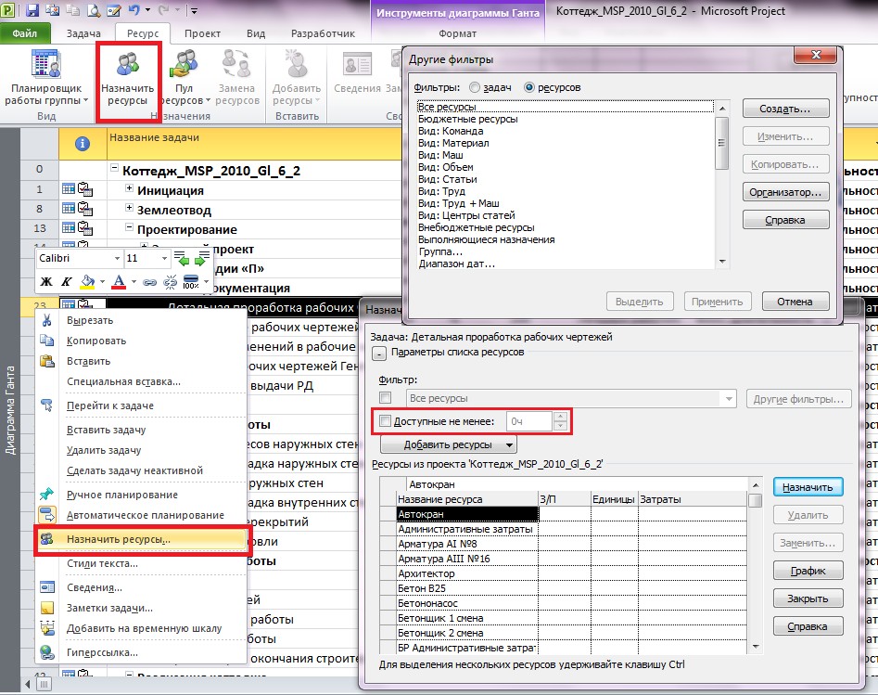878x695 pixels.
Task: Switch to the Проект ribbon tab
Action: pos(202,33)
